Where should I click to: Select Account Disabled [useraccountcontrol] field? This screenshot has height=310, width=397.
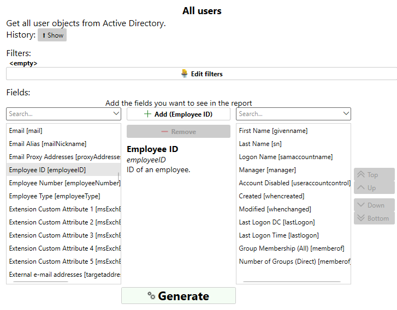click(x=293, y=183)
